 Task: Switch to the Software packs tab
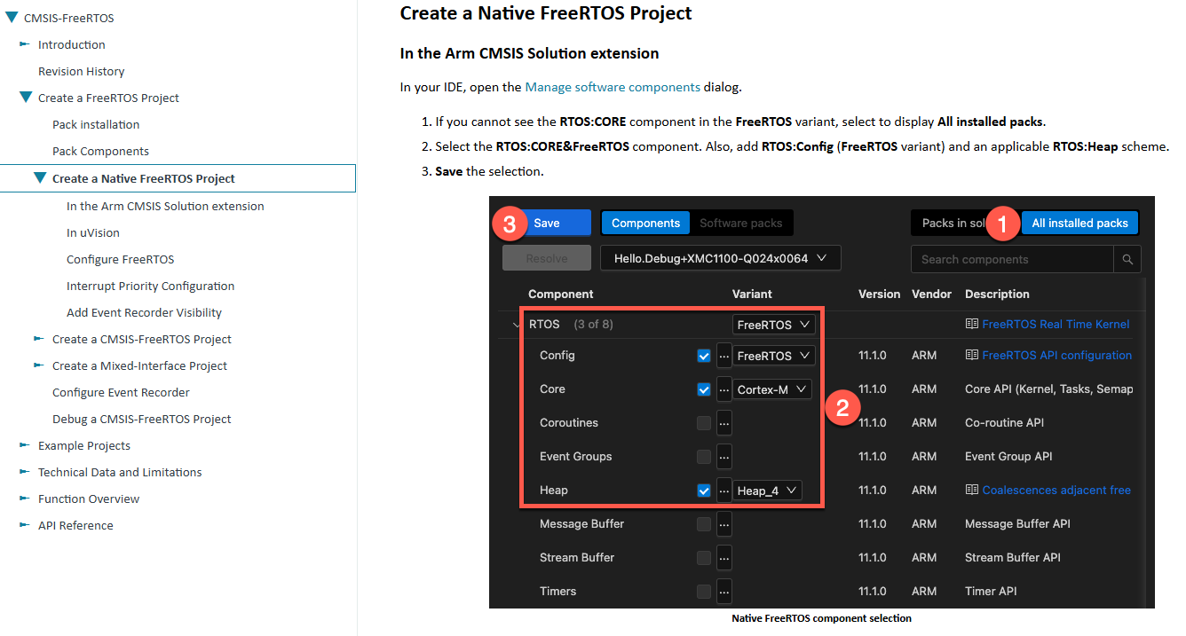pos(740,223)
